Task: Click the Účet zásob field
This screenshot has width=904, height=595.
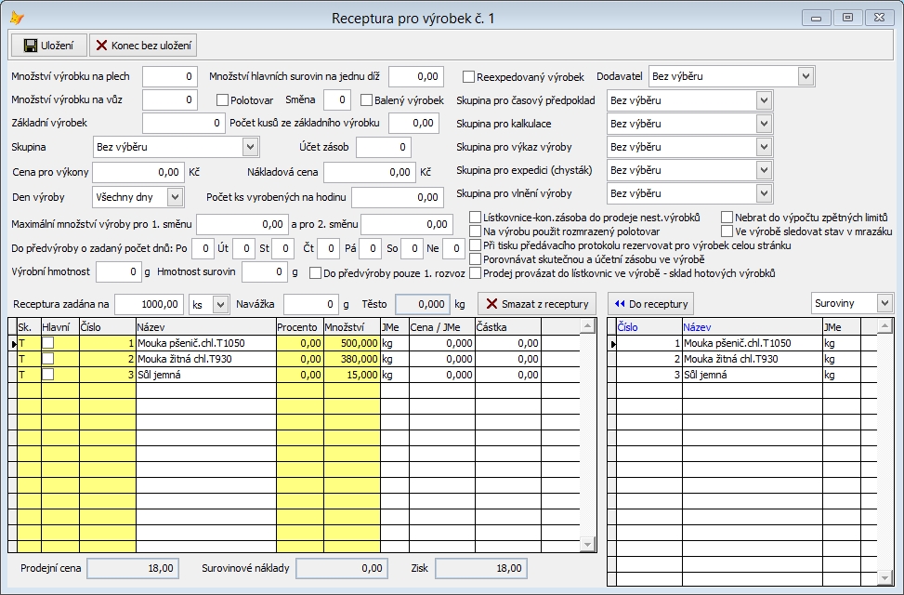Action: click(x=383, y=147)
